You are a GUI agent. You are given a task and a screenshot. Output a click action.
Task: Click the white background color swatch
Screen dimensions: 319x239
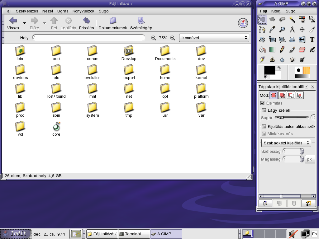(x=278, y=76)
